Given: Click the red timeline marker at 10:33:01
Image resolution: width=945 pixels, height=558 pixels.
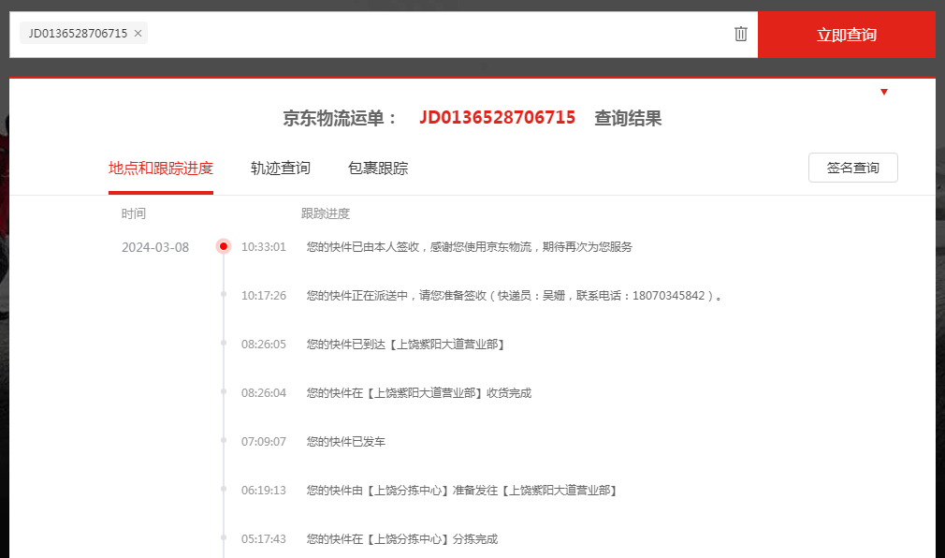Looking at the screenshot, I should tap(224, 246).
